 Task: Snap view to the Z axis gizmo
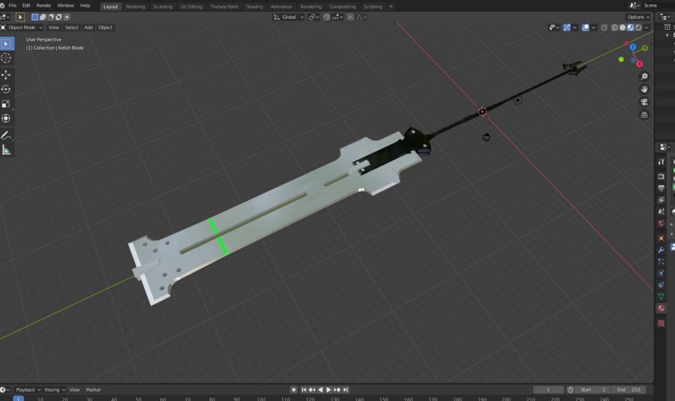click(633, 47)
